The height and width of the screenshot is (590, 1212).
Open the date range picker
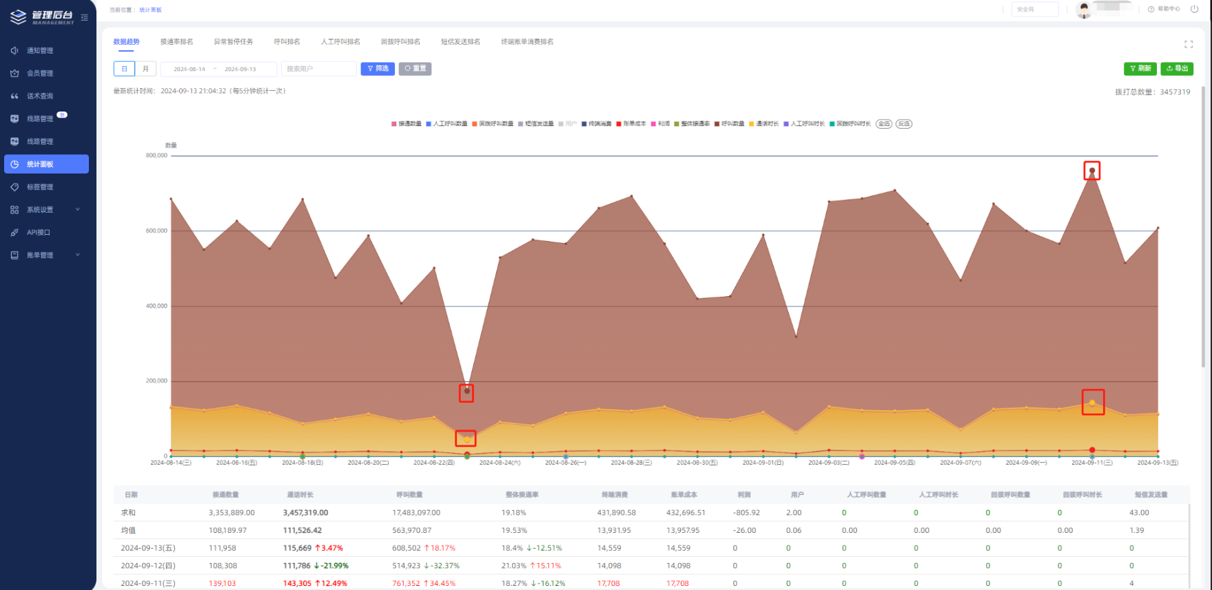click(218, 69)
